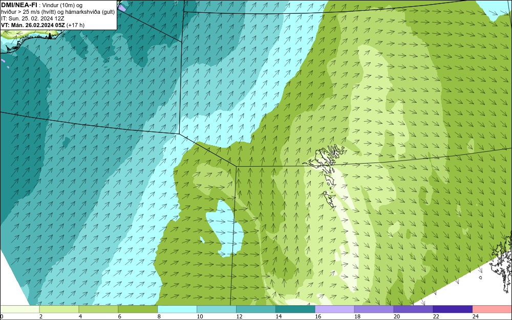This screenshot has height=320, width=512.
Task: Click the 'VT: Mán. 26.02.2024 05Z' valid time
Action: (x=33, y=25)
